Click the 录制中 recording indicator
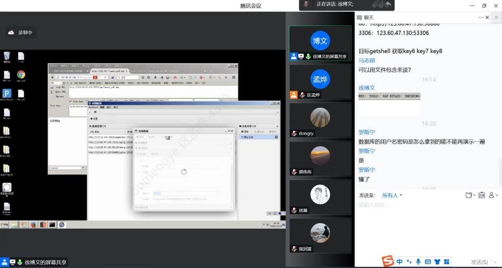This screenshot has height=268, width=502. tap(21, 32)
